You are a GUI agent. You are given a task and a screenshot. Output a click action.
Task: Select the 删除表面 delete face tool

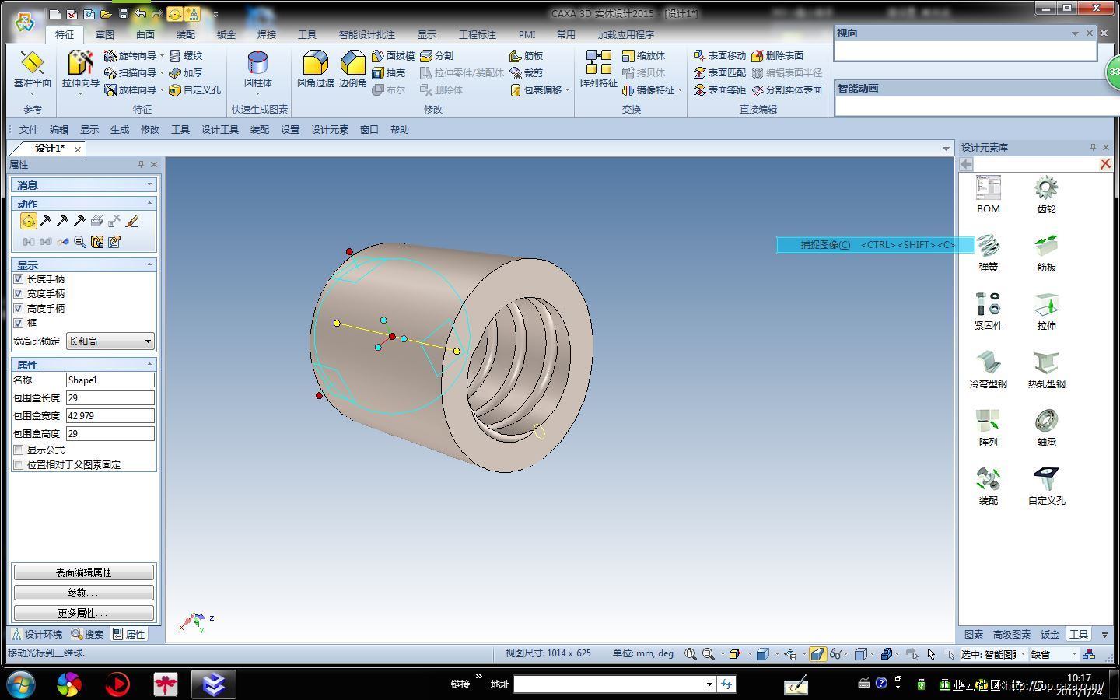pyautogui.click(x=777, y=56)
